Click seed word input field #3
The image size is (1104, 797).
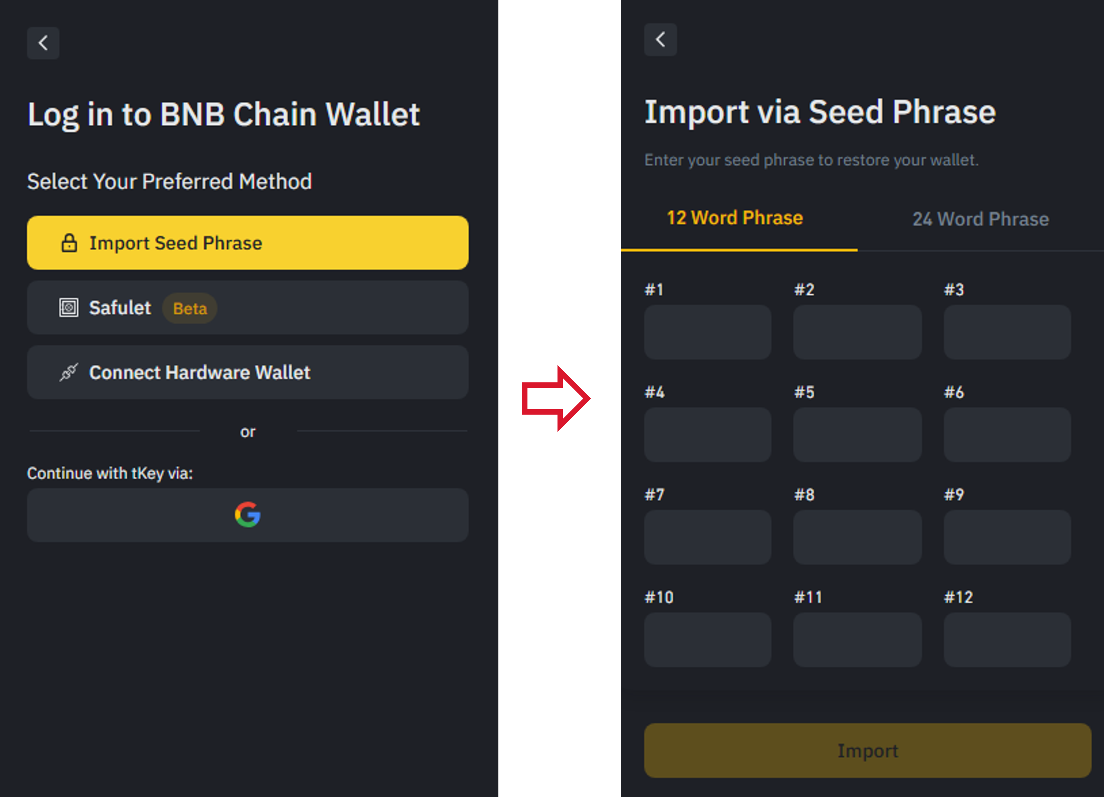tap(1007, 332)
